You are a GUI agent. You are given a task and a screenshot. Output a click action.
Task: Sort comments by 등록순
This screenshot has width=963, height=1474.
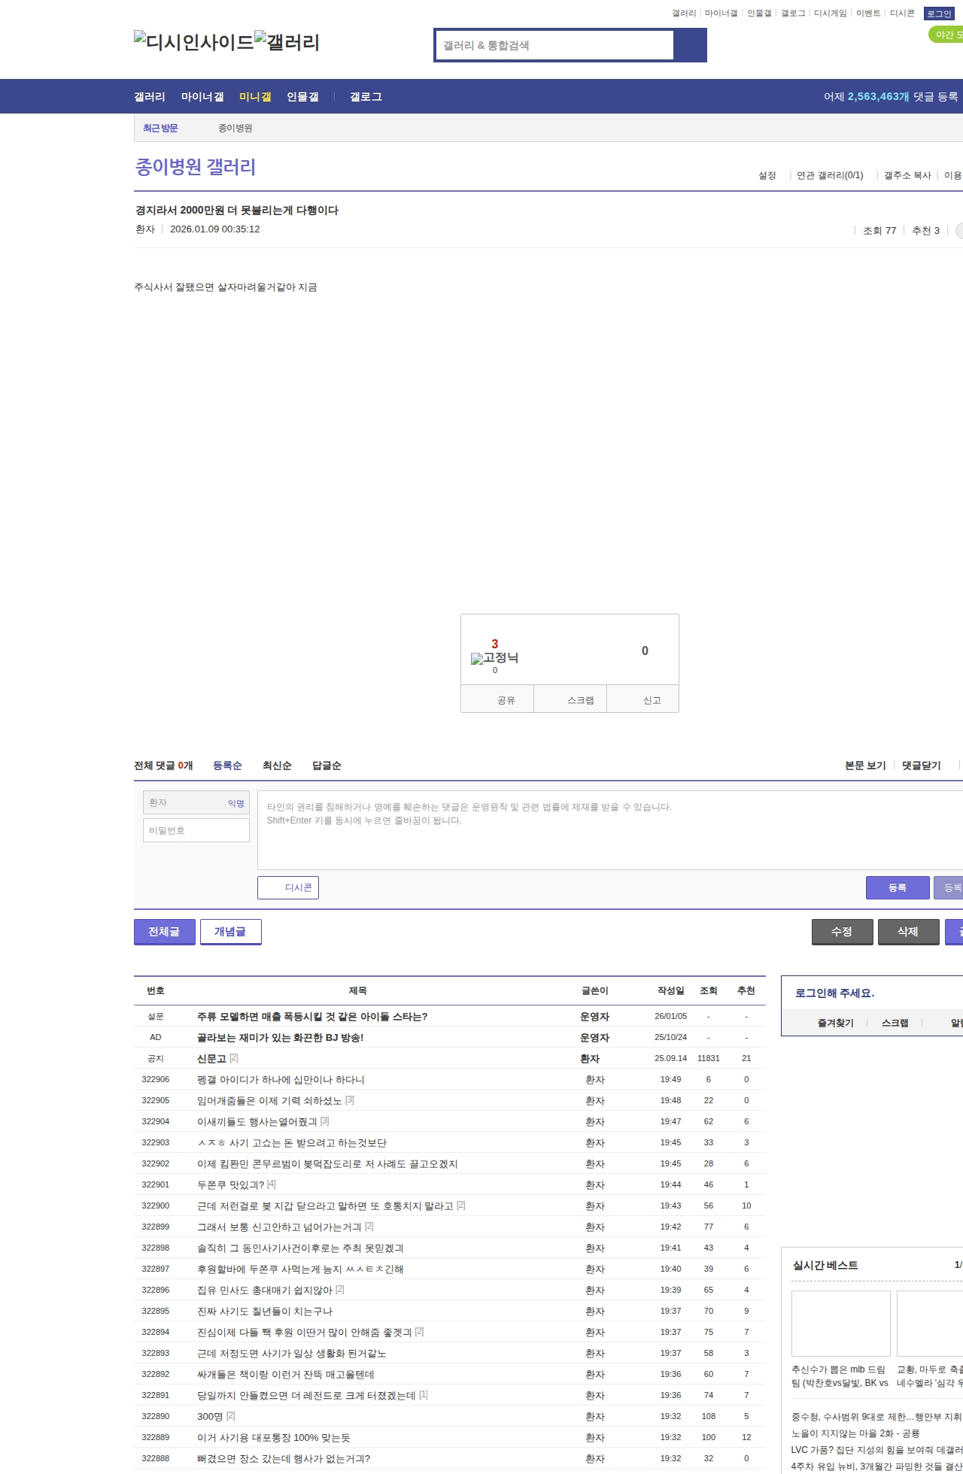coord(227,765)
